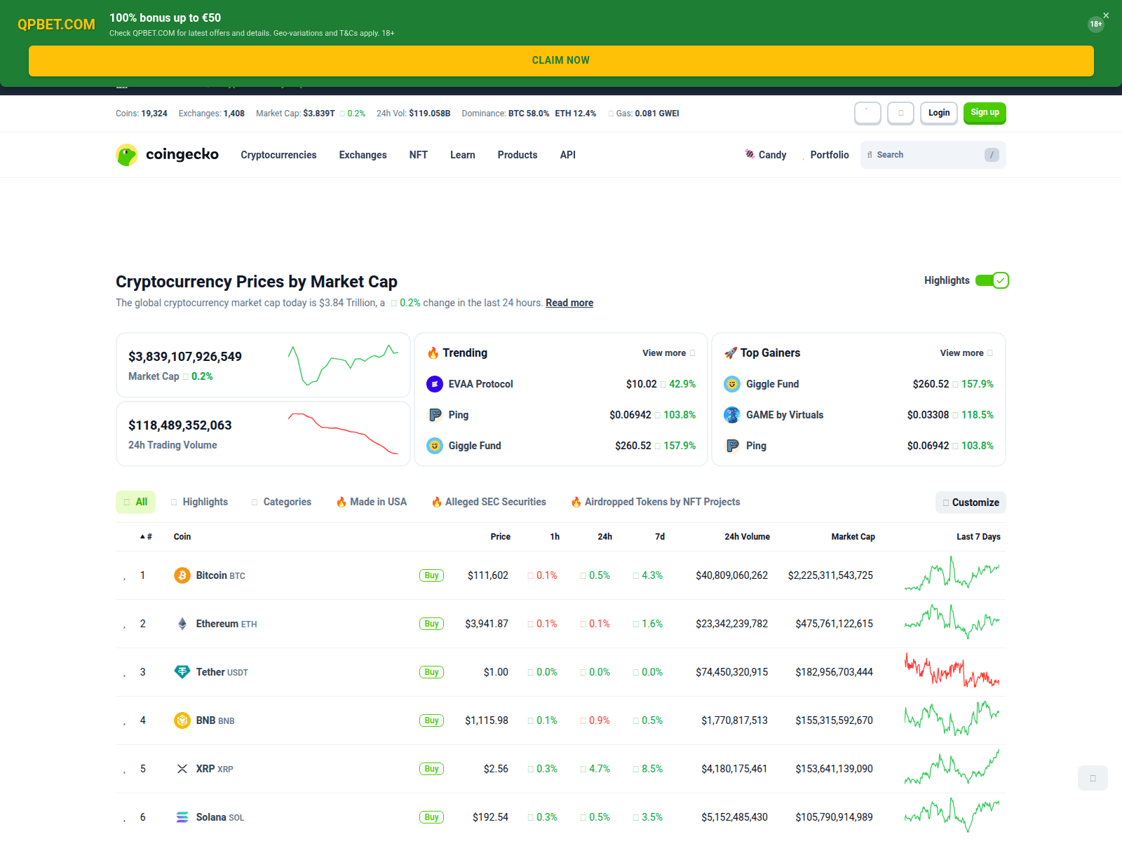
Task: Select the All filter tab
Action: click(135, 502)
